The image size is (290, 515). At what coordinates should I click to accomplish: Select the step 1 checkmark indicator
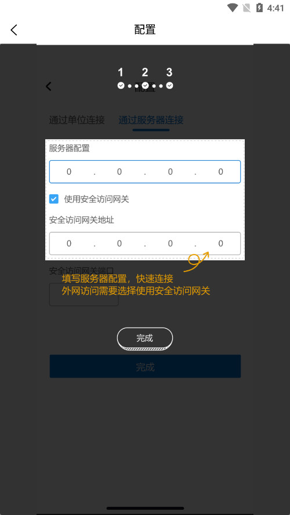(x=121, y=86)
